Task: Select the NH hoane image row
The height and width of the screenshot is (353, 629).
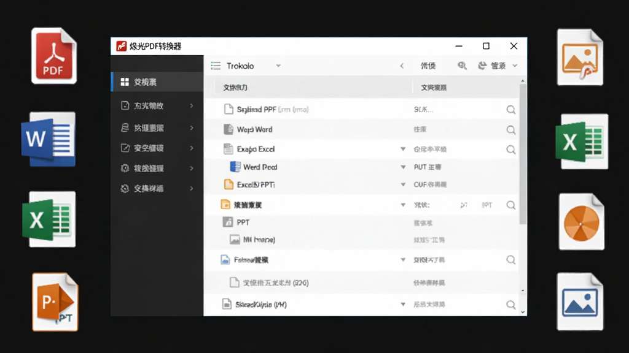Action: [x=362, y=240]
